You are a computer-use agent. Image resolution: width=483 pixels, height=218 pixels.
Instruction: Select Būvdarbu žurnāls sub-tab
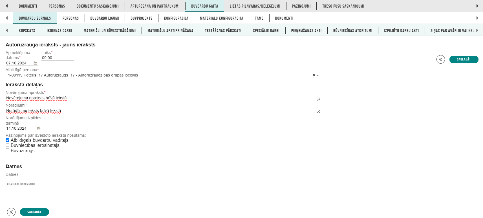(x=35, y=18)
